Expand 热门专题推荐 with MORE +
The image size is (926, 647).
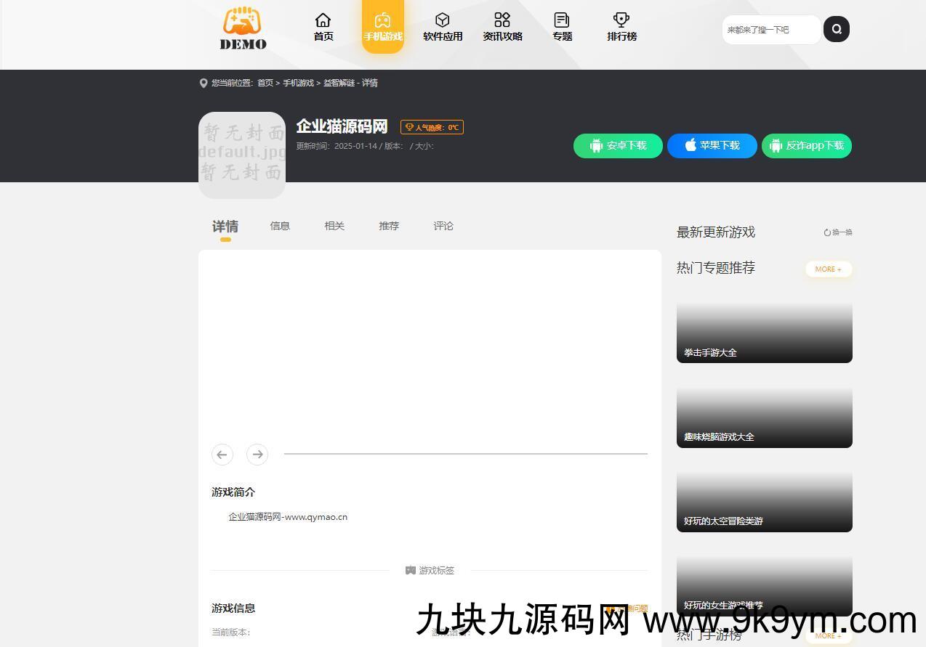click(x=828, y=269)
